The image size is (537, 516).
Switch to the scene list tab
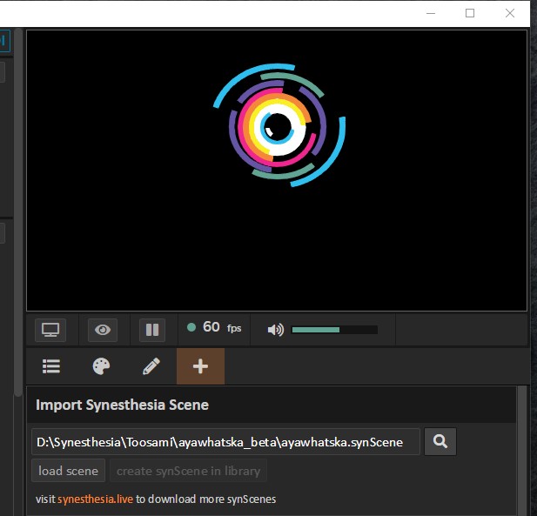(x=51, y=366)
